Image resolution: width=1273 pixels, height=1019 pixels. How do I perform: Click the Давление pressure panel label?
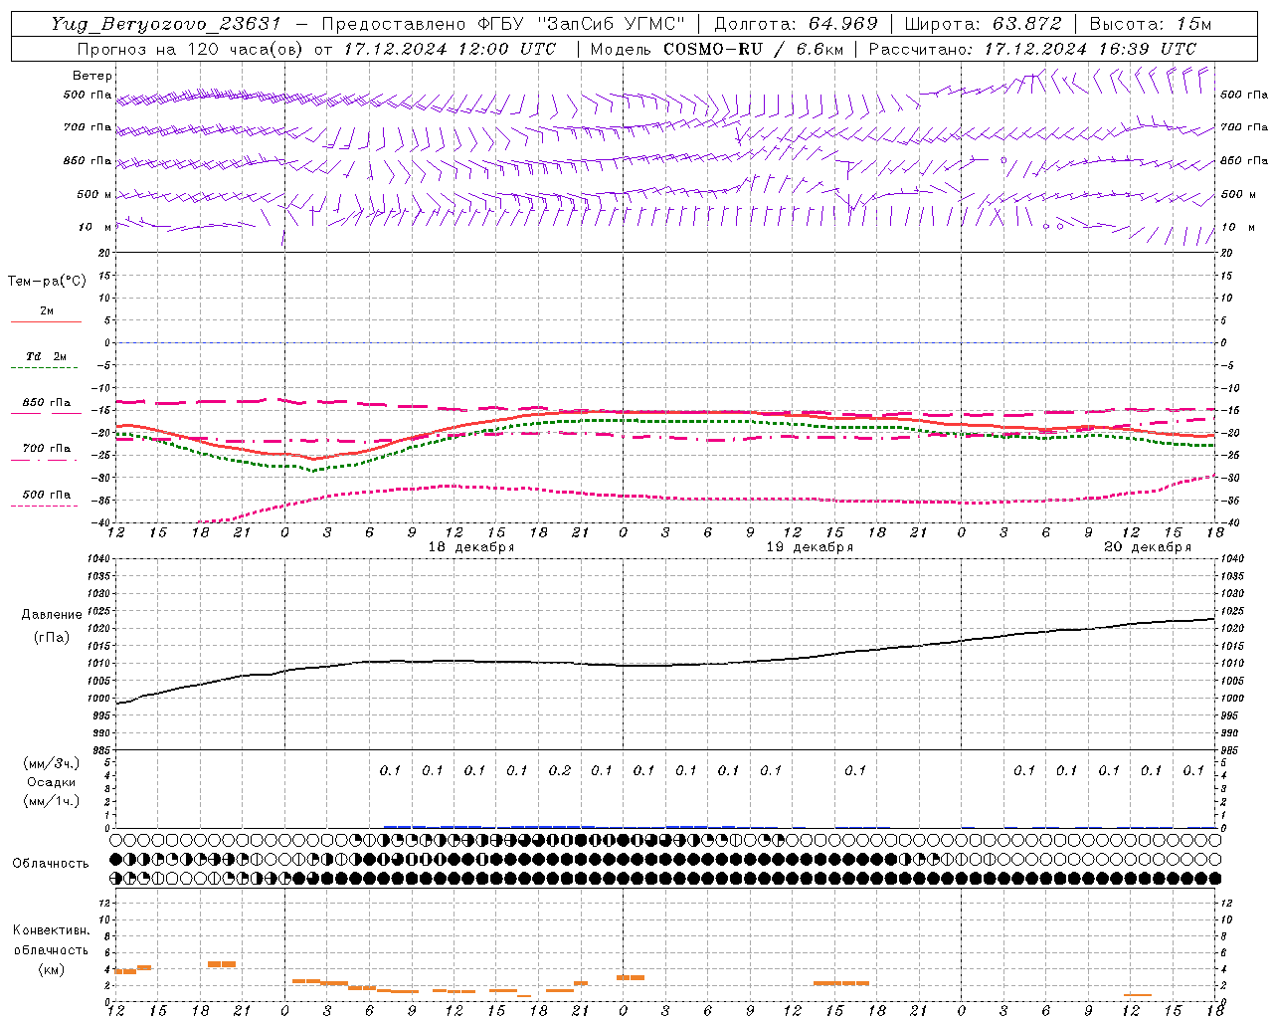(52, 615)
